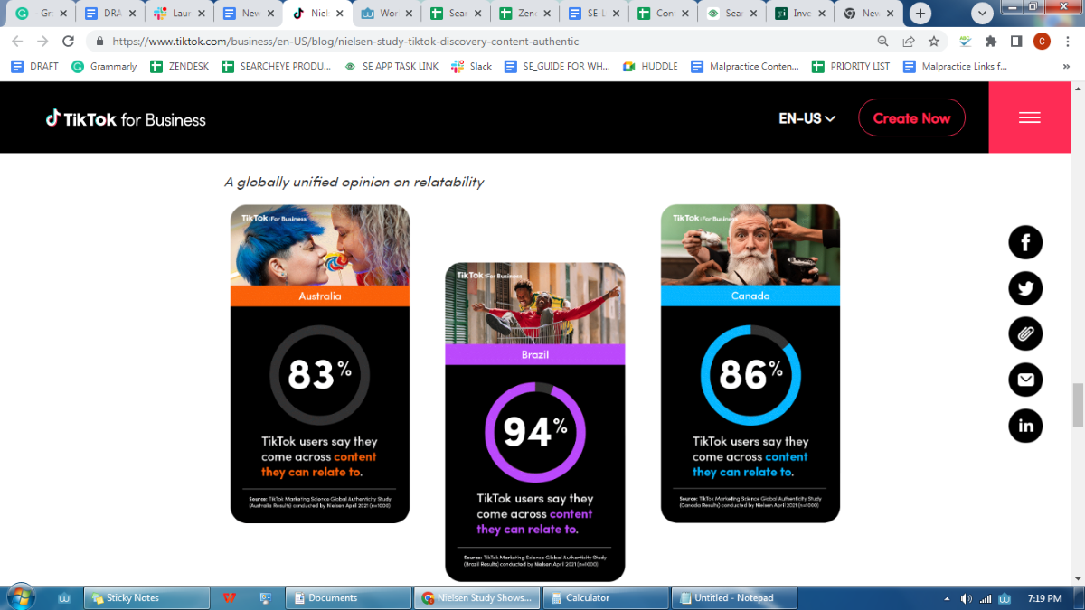Open the tab search dropdown arrow

[983, 14]
